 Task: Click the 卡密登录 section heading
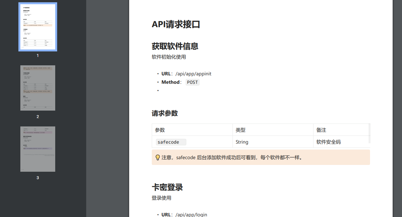click(x=168, y=187)
